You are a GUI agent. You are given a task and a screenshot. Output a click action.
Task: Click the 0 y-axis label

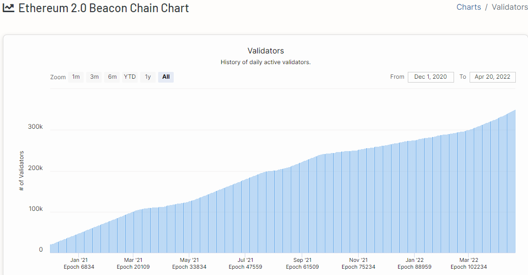tap(41, 250)
